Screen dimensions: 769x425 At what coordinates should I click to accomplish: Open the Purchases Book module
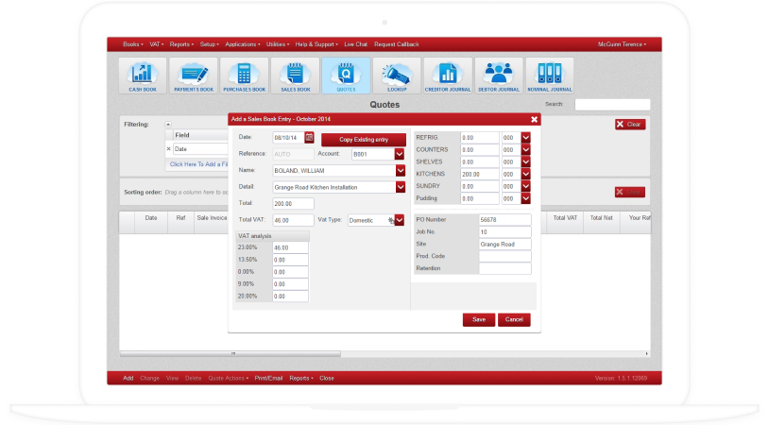click(x=245, y=76)
